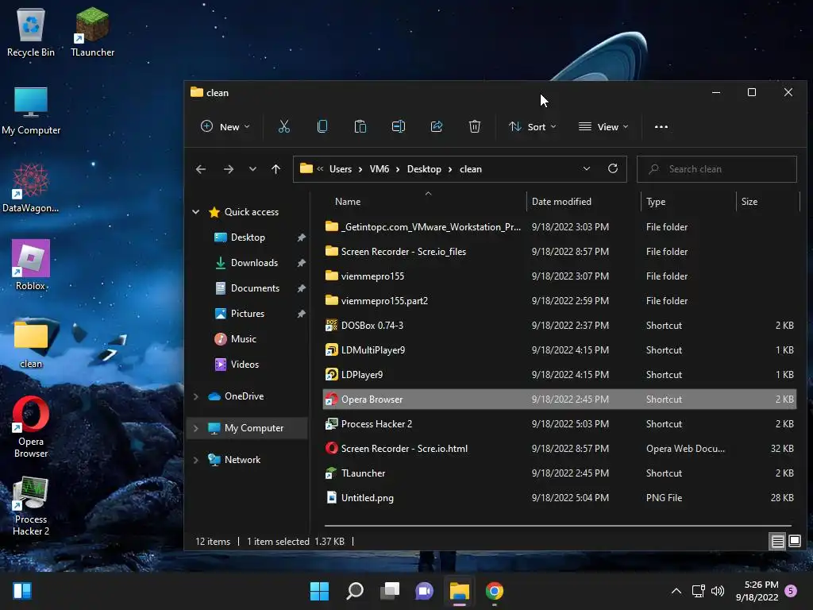Image resolution: width=813 pixels, height=610 pixels.
Task: Click Desktop in address breadcrumb
Action: coord(424,169)
